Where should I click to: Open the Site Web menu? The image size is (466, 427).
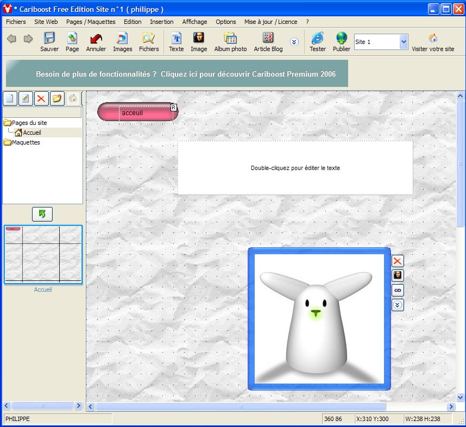(46, 22)
